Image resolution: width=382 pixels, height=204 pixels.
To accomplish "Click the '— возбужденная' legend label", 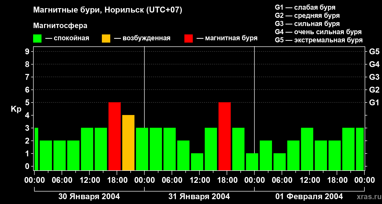I will pos(142,38).
